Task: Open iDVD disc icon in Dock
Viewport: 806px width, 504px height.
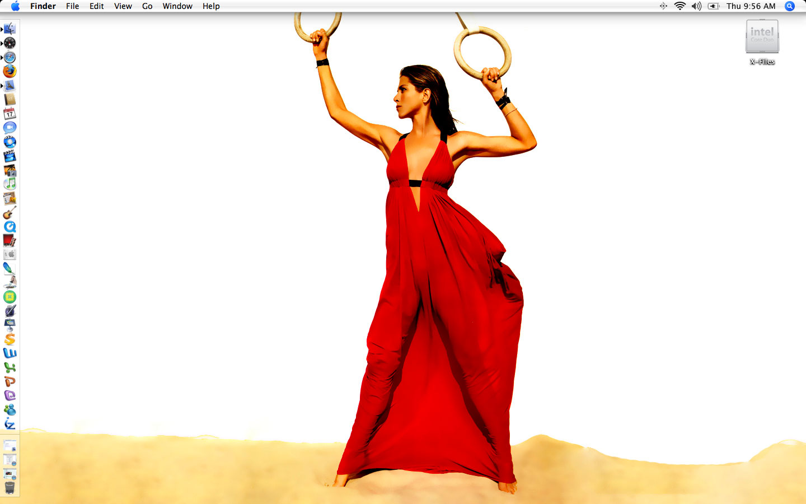Action: 10,142
